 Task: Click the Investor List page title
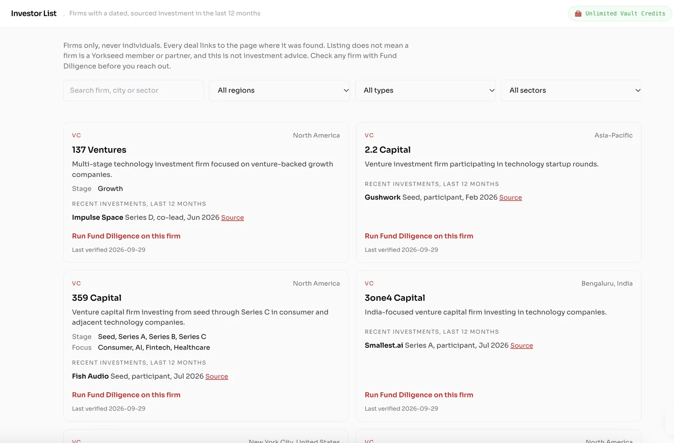[34, 13]
